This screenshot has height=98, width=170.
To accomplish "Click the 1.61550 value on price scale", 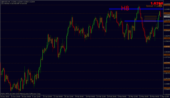I will (x=167, y=25).
